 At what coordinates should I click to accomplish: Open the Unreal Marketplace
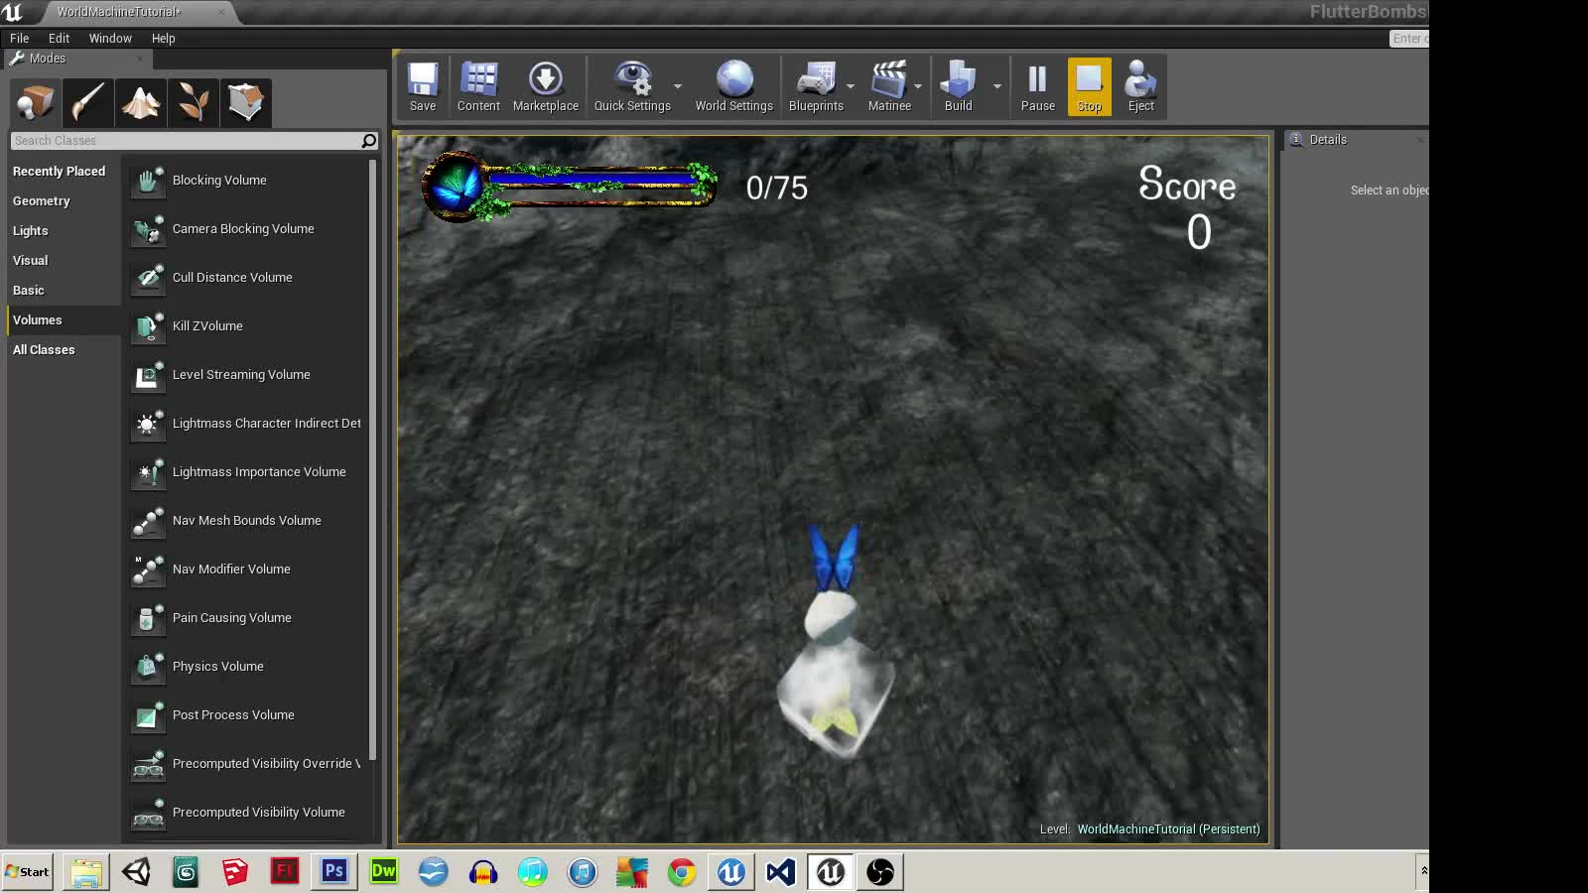(x=546, y=86)
